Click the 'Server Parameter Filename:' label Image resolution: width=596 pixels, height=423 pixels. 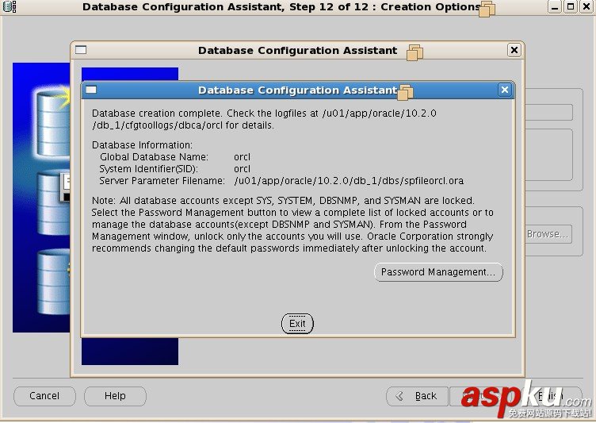pos(162,181)
